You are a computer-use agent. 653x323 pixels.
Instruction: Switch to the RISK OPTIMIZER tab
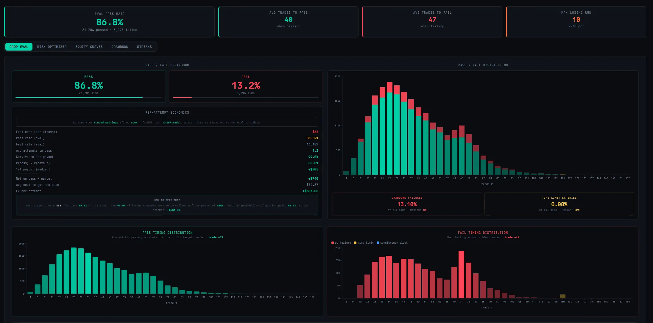(x=52, y=47)
